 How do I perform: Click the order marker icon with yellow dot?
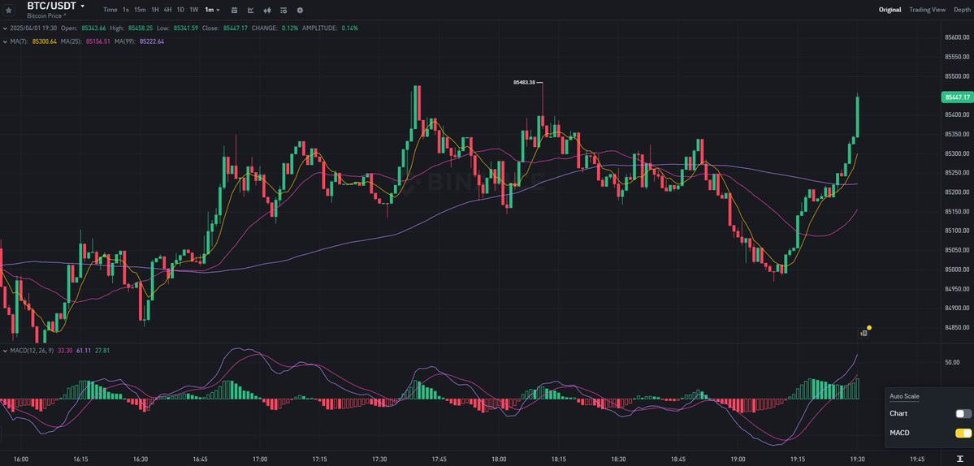[864, 332]
